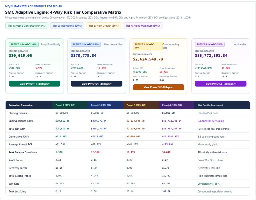The width and height of the screenshot is (256, 200).
Task: Click the Prop-Firm Ready label
Action: 51,44
